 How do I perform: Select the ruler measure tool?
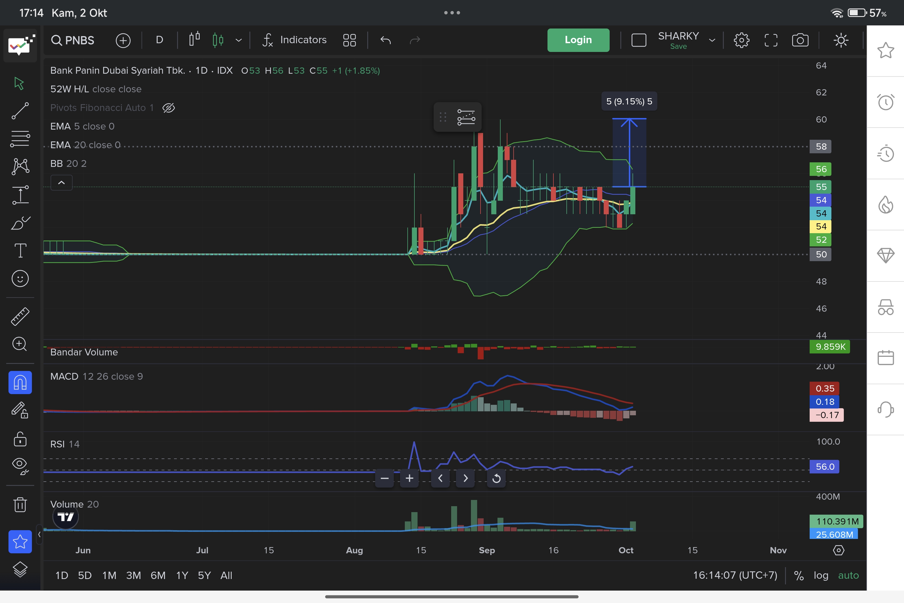point(20,316)
